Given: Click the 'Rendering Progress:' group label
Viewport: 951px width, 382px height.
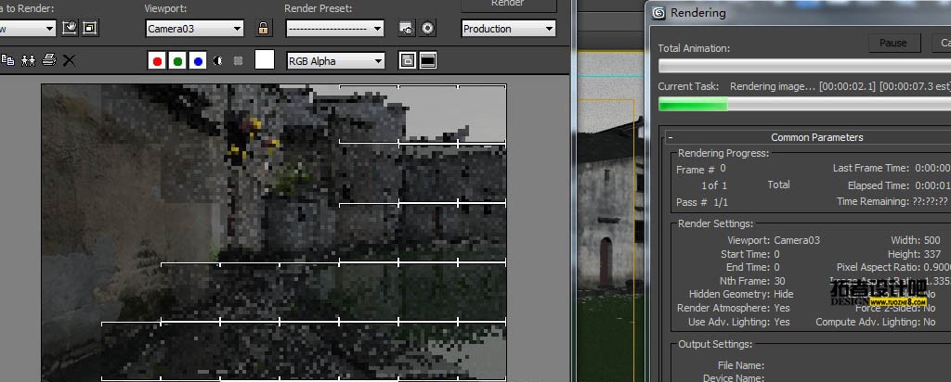Looking at the screenshot, I should tap(723, 153).
